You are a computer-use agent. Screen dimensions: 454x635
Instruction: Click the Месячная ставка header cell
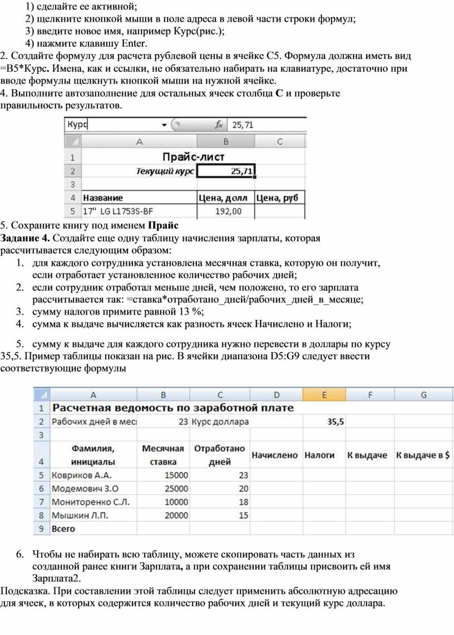pyautogui.click(x=163, y=455)
